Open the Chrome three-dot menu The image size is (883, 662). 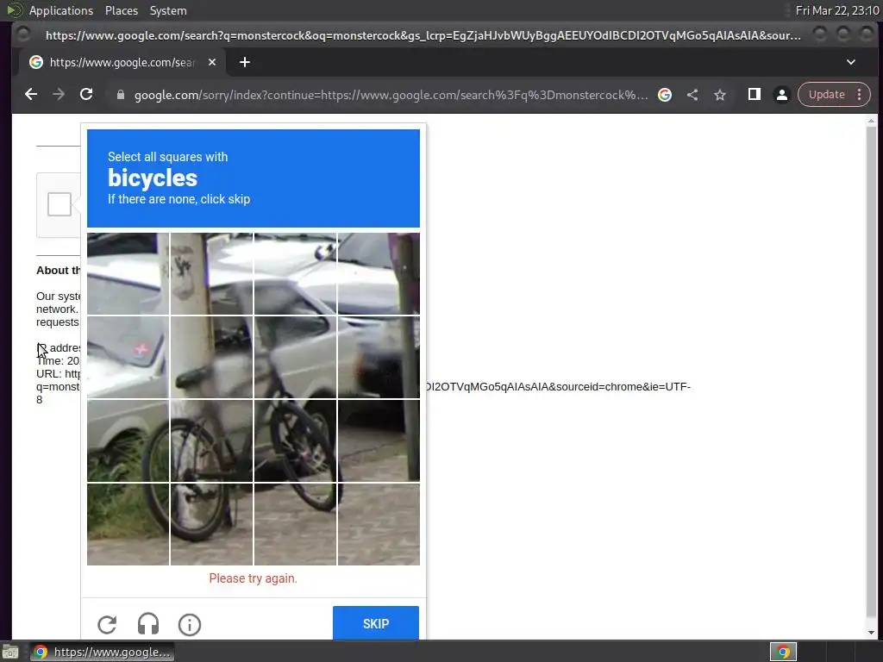[x=860, y=95]
